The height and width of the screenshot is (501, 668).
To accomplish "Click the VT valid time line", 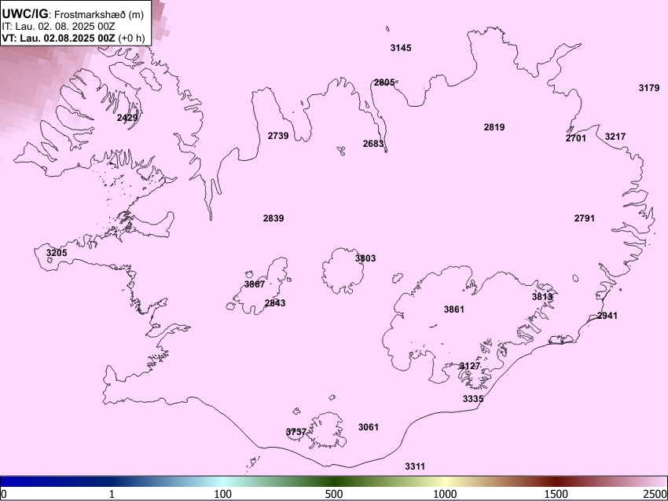I will pos(73,38).
